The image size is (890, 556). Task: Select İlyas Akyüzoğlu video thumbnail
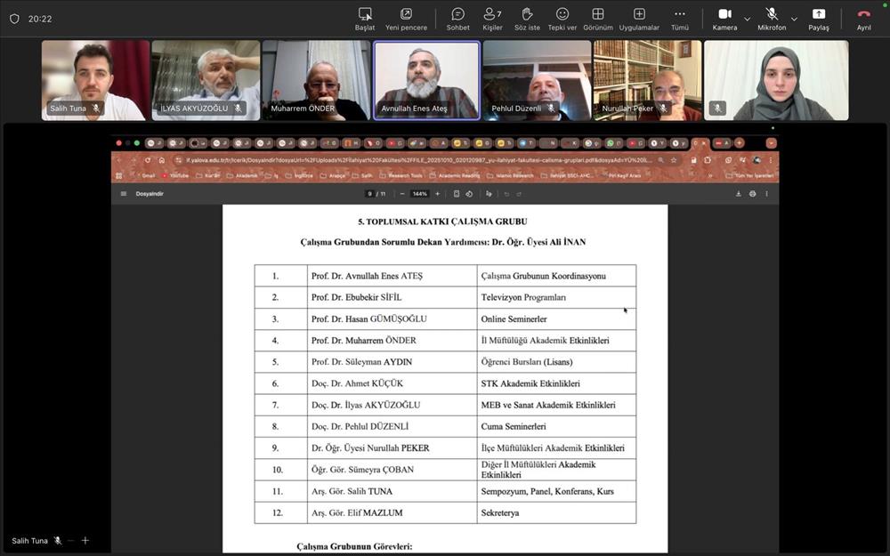pyautogui.click(x=206, y=80)
